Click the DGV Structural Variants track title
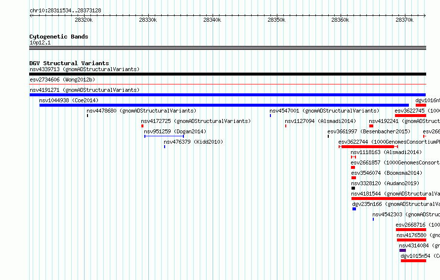The width and height of the screenshot is (440, 280). coord(69,63)
